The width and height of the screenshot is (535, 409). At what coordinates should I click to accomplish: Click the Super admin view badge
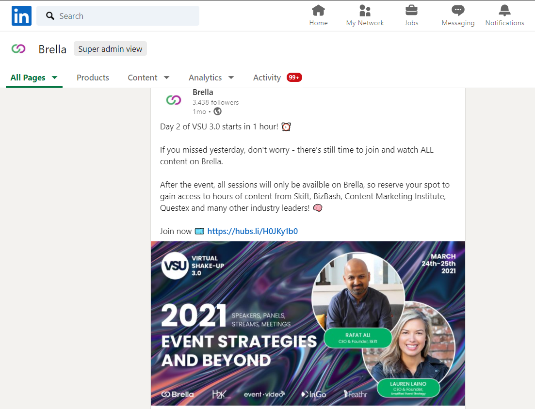(x=110, y=49)
